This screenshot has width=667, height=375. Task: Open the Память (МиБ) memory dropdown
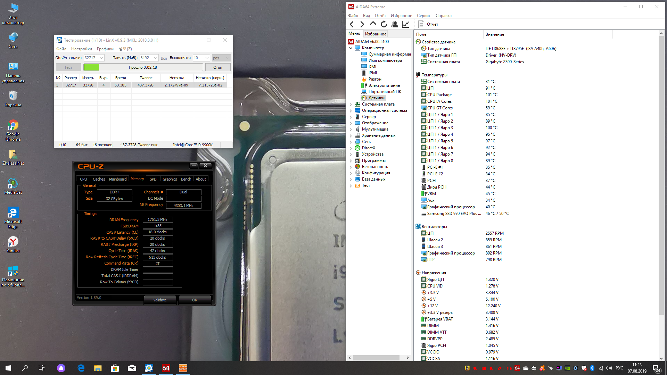click(x=155, y=58)
